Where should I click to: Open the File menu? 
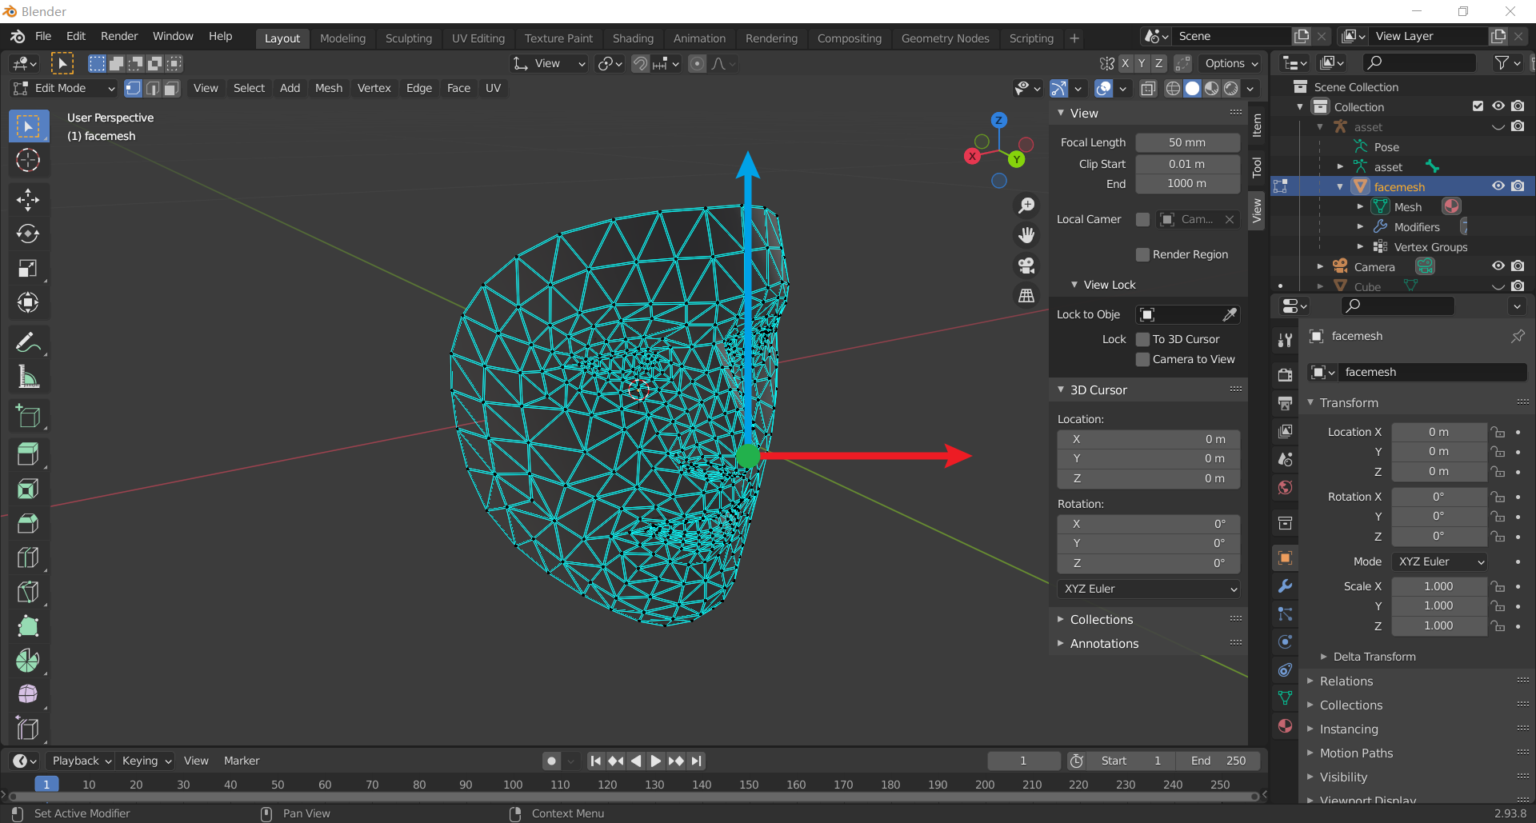pos(43,36)
